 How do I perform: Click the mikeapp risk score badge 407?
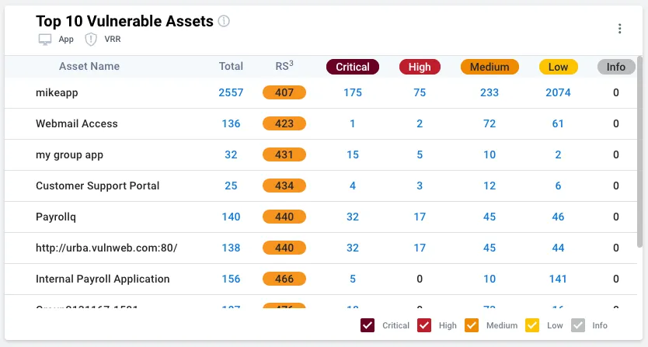pyautogui.click(x=284, y=92)
